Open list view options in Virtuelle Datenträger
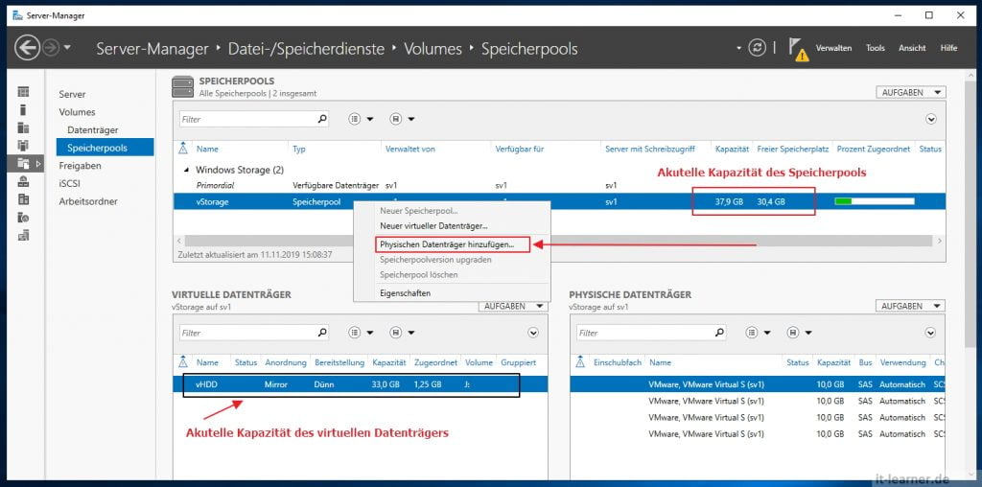This screenshot has width=982, height=487. click(361, 333)
